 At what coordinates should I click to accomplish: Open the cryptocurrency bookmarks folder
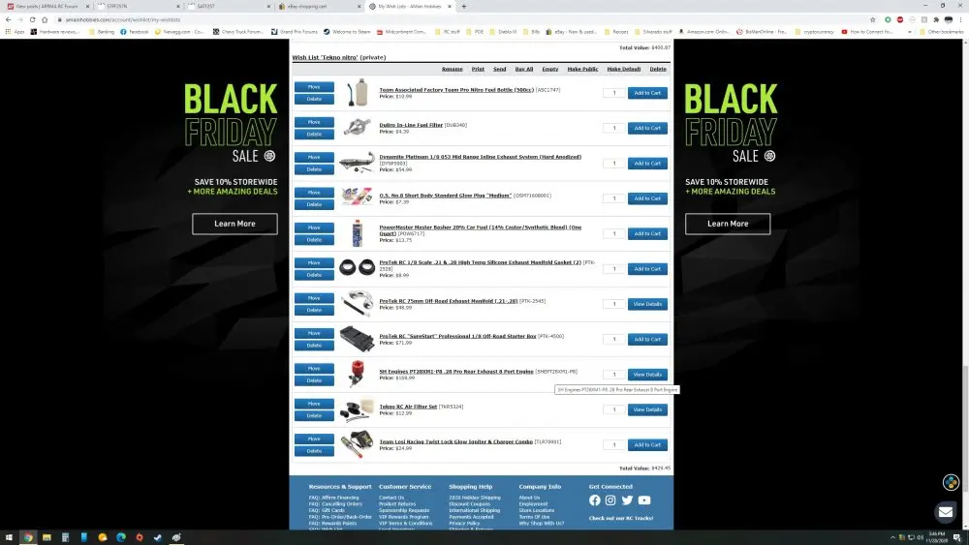tap(815, 32)
